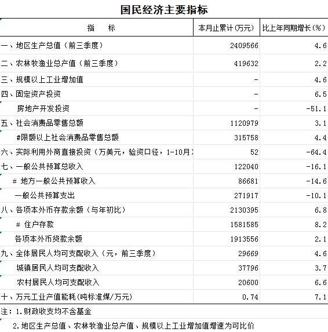The image size is (328, 332).
Task: Select the 指标 column header
Action: pos(97,28)
